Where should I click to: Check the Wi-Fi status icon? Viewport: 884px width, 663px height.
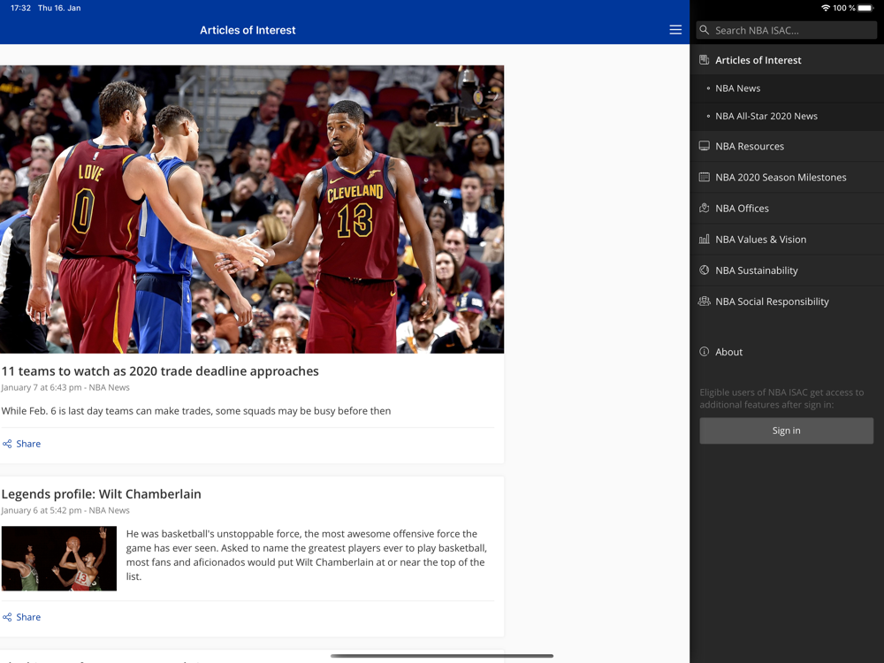click(x=826, y=8)
